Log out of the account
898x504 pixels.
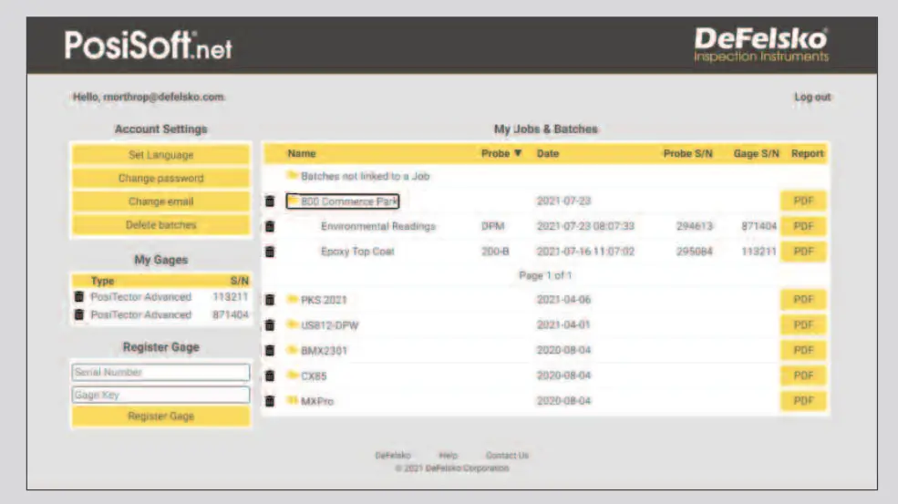(812, 97)
